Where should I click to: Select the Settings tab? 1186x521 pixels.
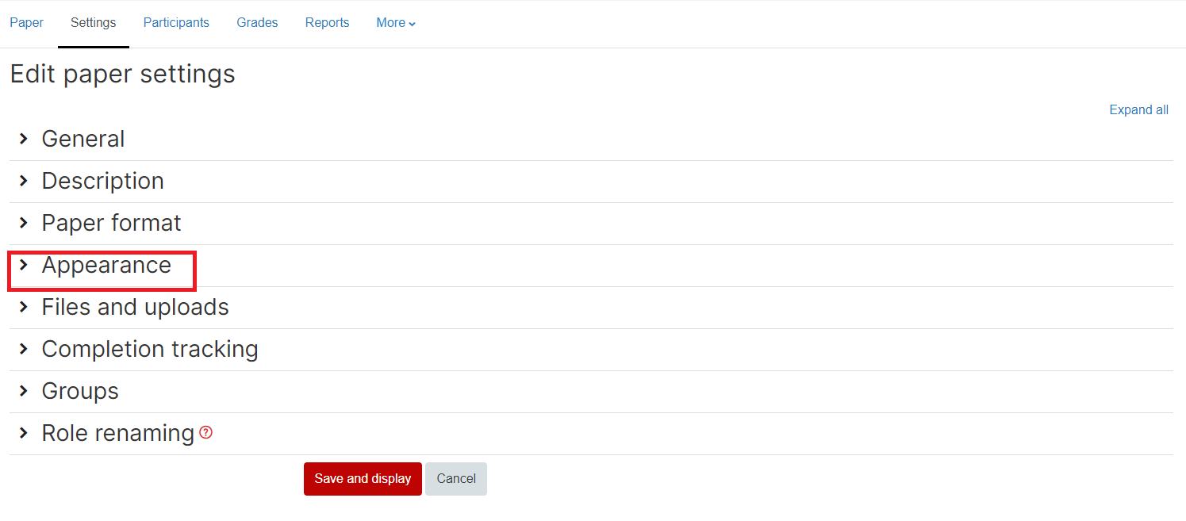click(93, 23)
